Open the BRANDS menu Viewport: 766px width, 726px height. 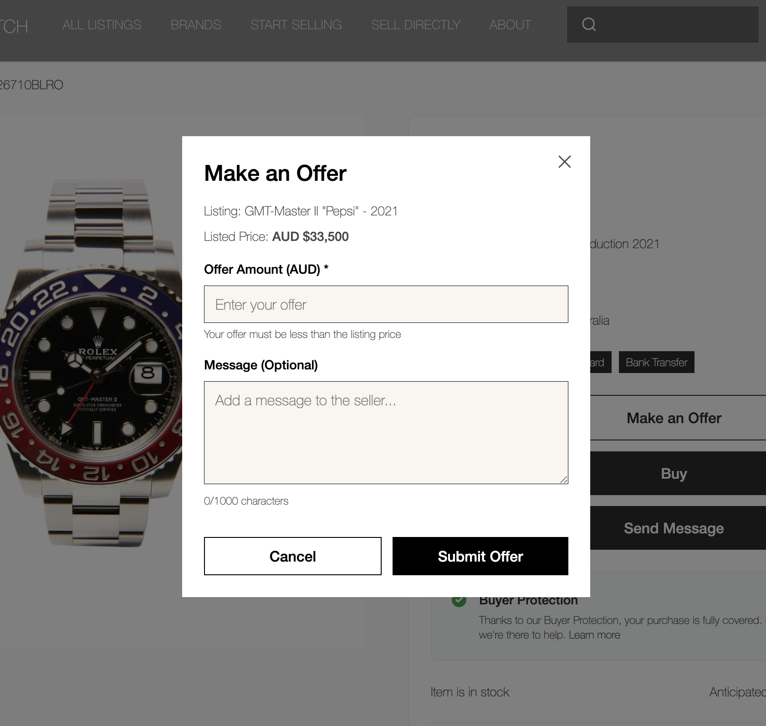[196, 25]
